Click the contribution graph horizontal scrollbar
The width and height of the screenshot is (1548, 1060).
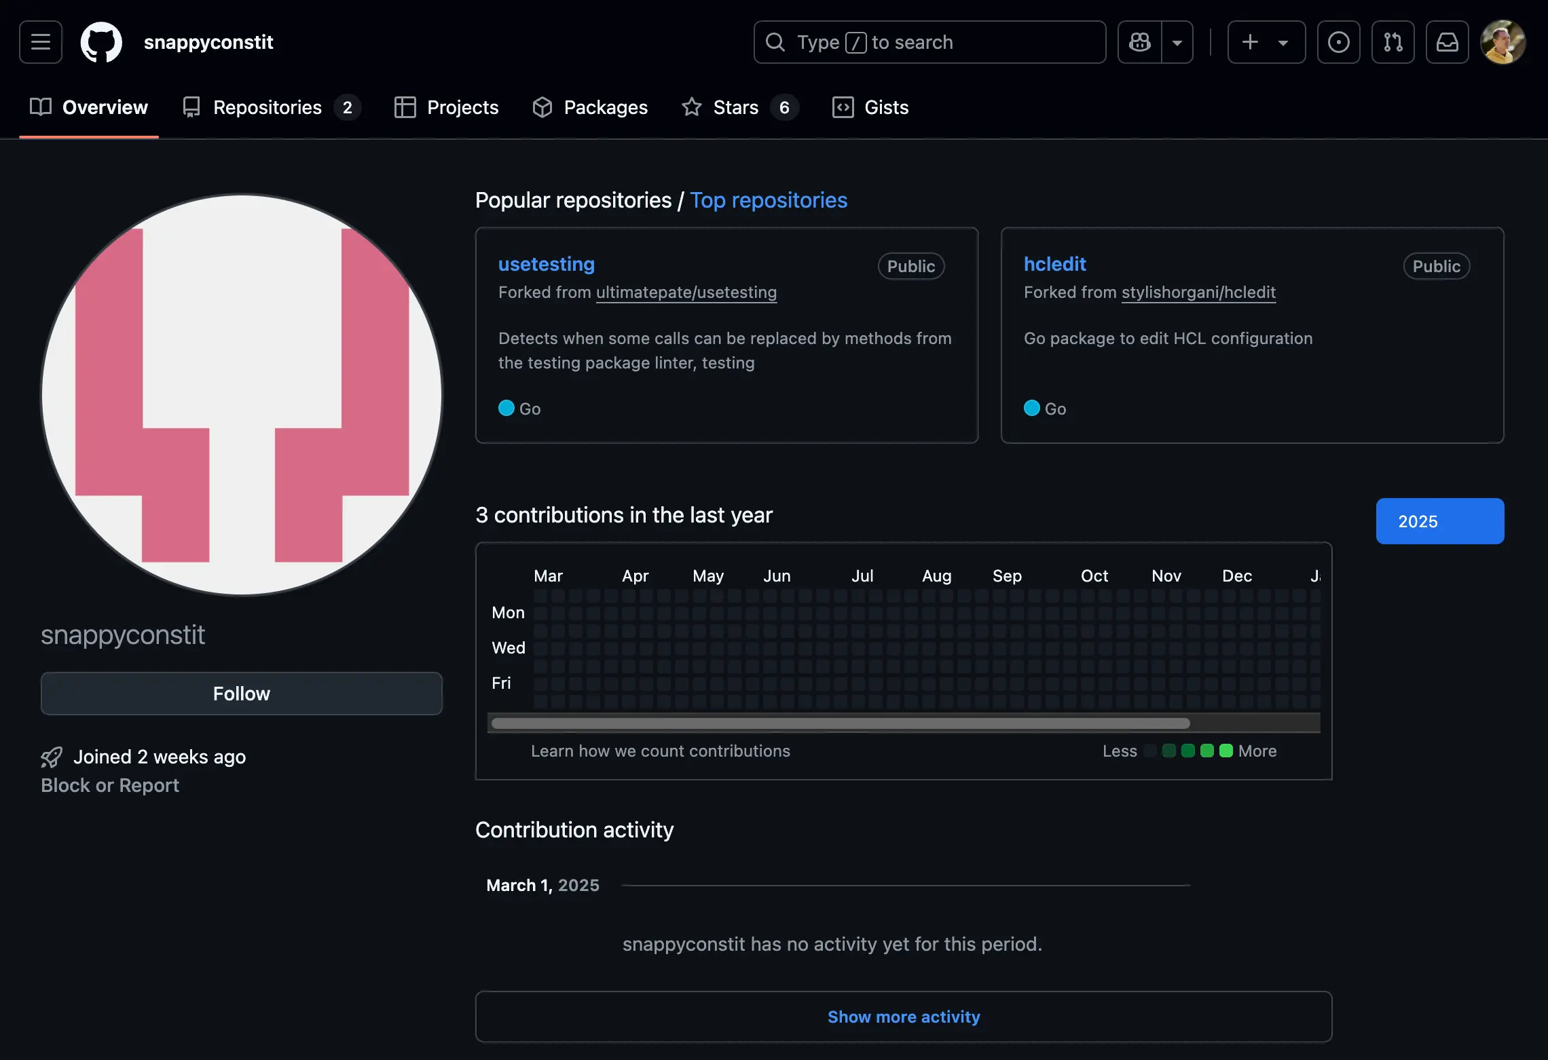[841, 723]
